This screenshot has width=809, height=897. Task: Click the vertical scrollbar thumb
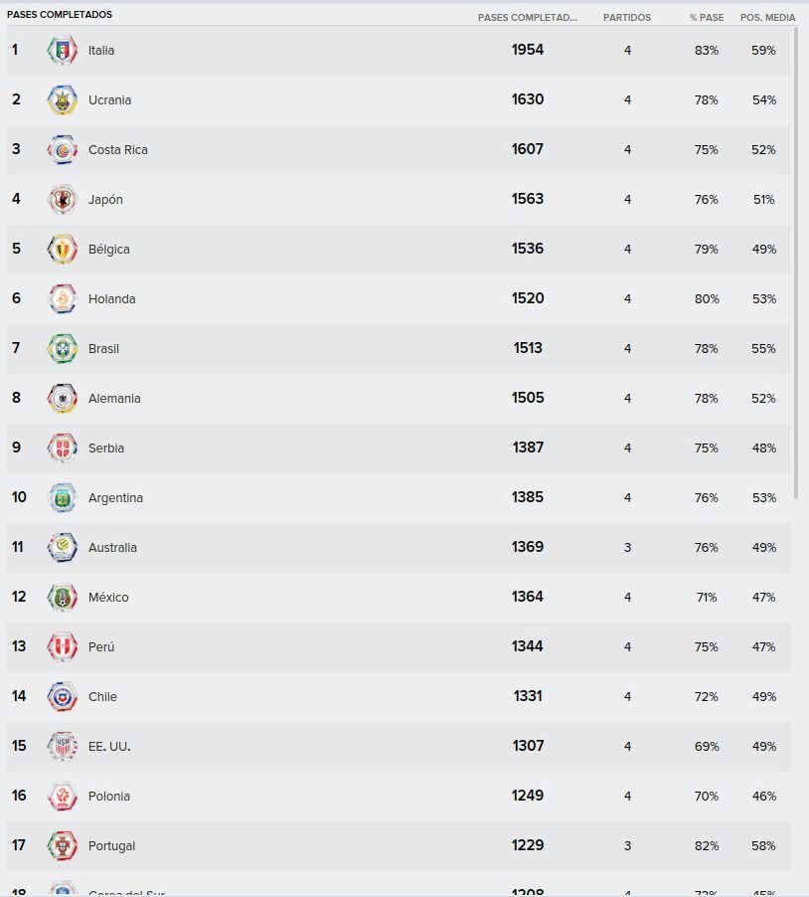pyautogui.click(x=795, y=264)
